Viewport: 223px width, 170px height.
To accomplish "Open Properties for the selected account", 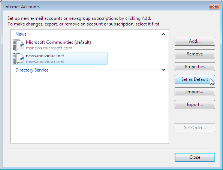I will (195, 67).
